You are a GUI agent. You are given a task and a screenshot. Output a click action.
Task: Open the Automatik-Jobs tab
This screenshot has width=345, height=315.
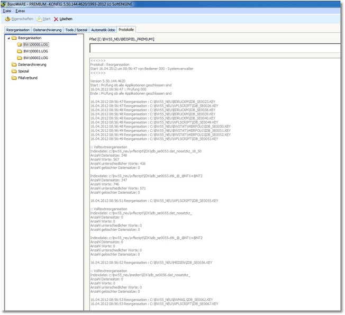[103, 30]
